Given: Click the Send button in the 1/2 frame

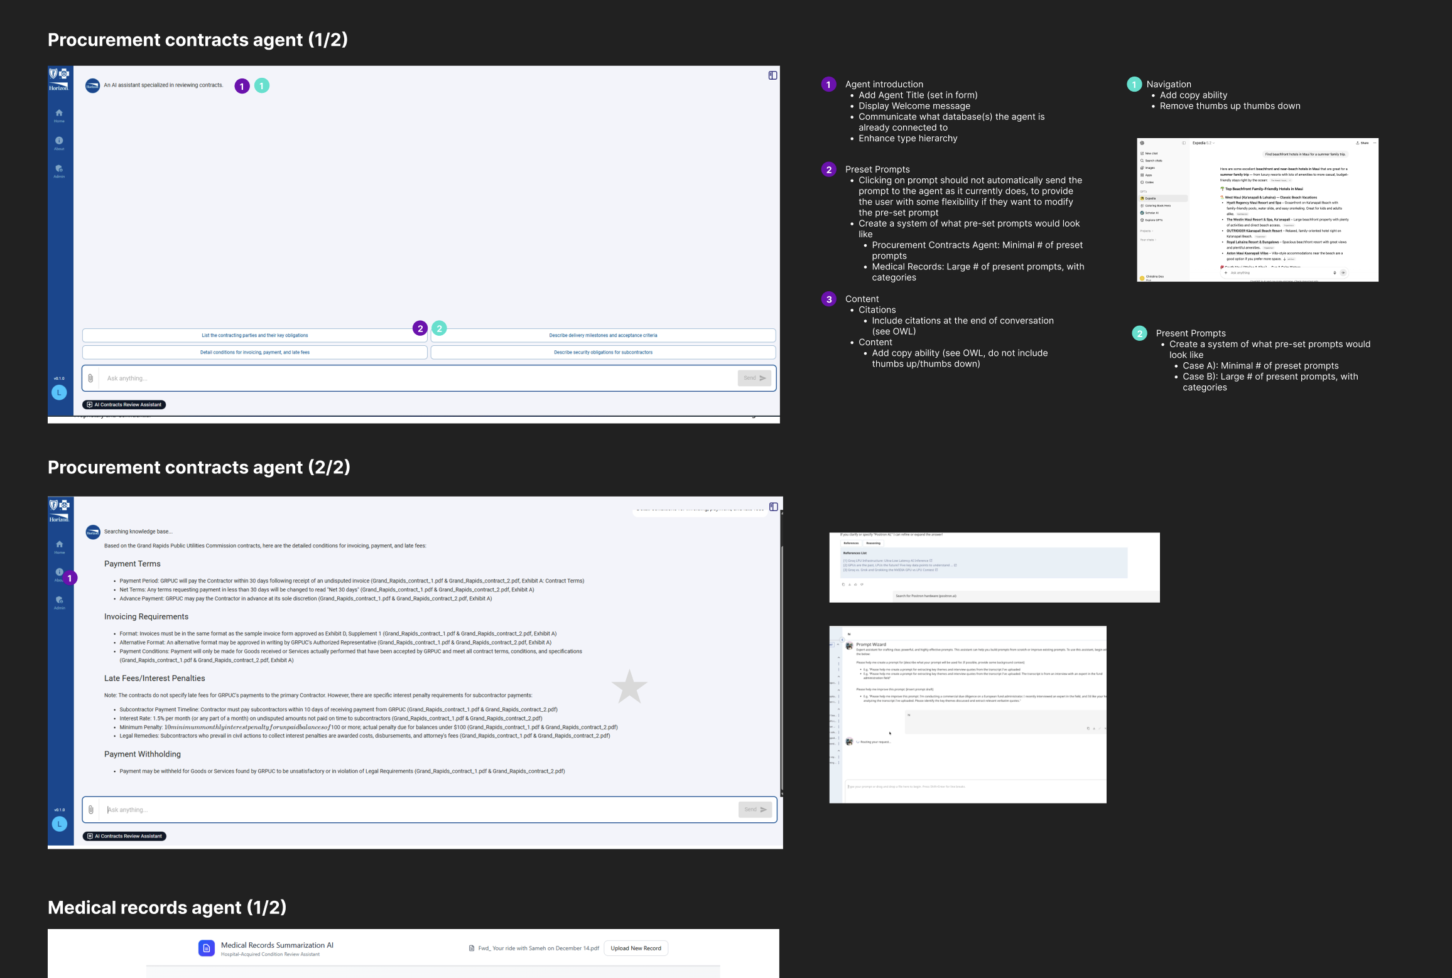Looking at the screenshot, I should (754, 379).
